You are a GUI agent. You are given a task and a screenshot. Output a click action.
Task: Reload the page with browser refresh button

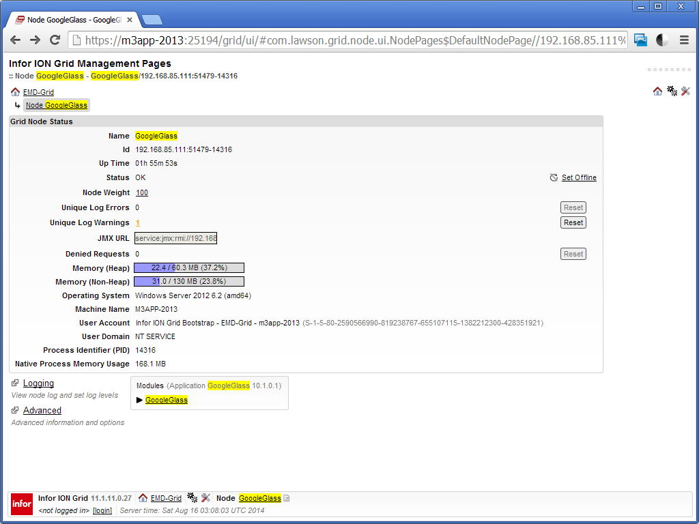tap(55, 40)
